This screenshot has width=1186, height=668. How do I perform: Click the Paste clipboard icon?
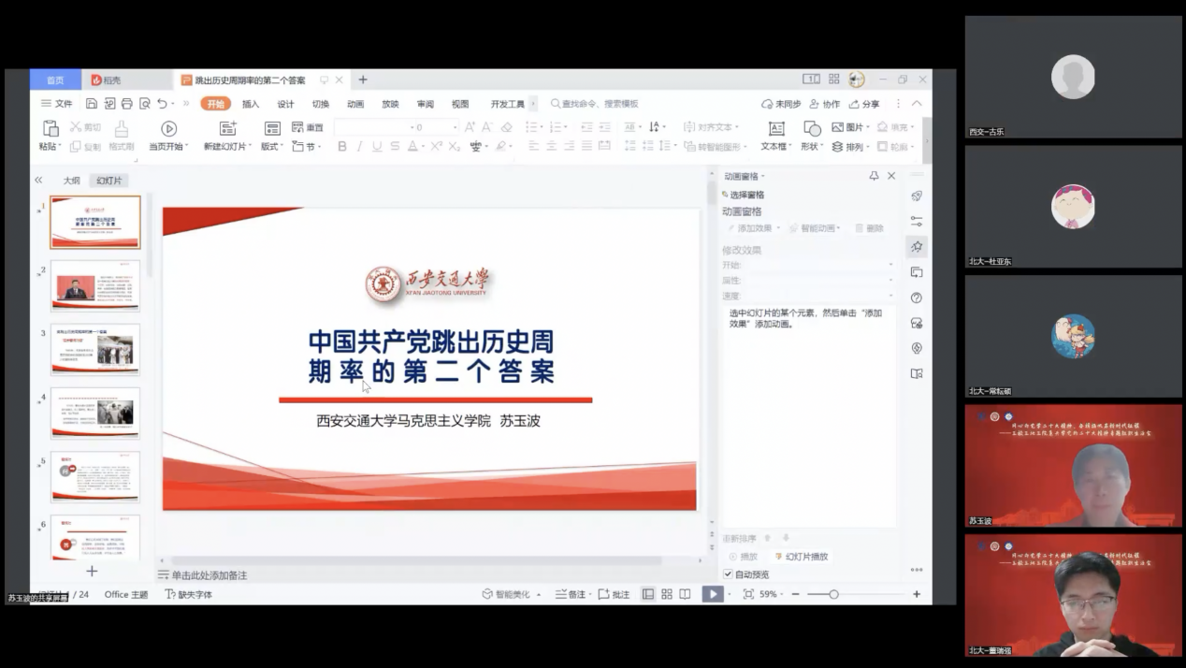(51, 128)
